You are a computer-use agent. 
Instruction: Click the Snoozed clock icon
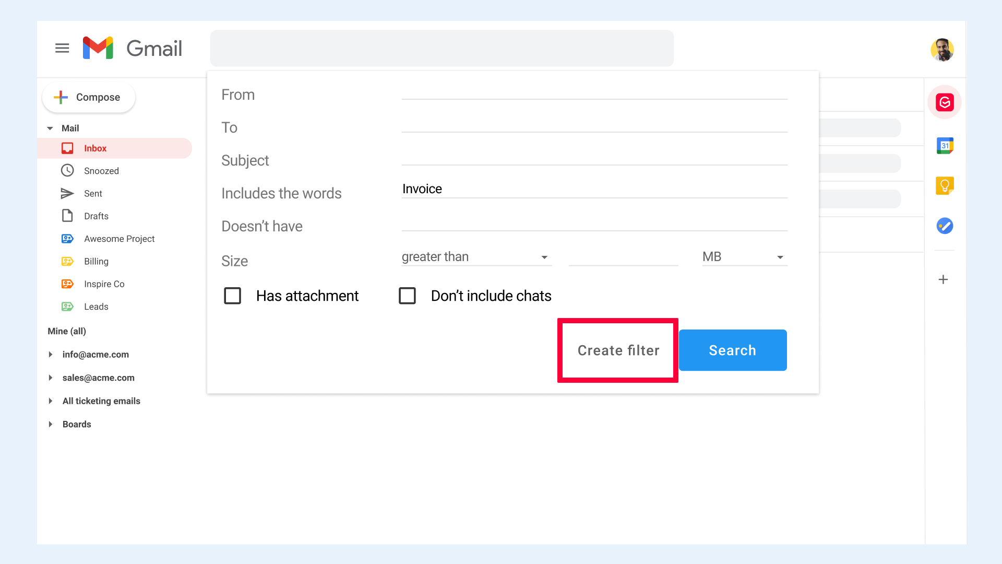pos(67,170)
